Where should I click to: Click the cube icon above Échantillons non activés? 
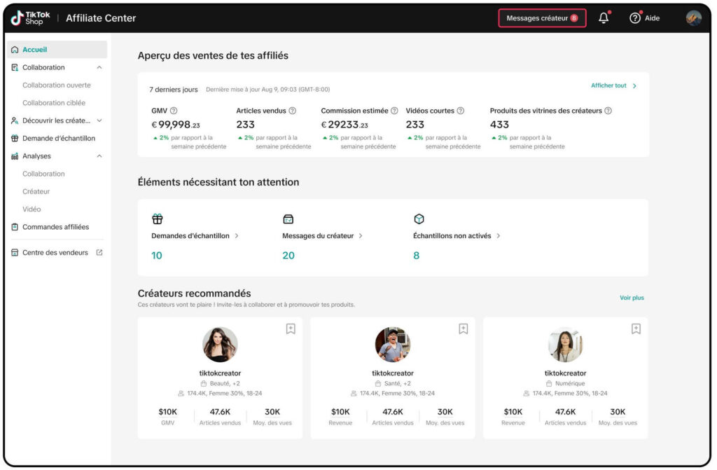tap(419, 219)
